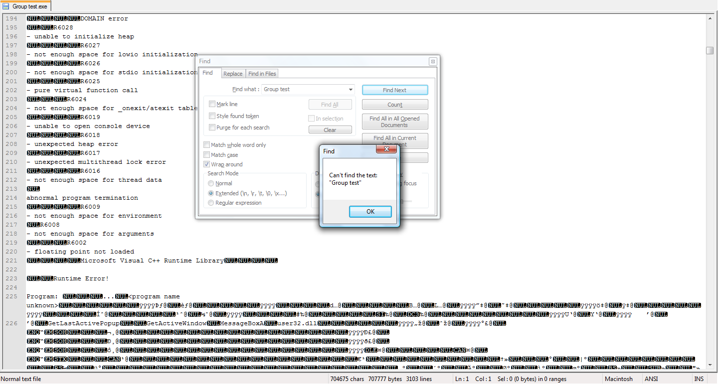Click the Group test.exe file tab icon
The height and width of the screenshot is (384, 718).
6,6
